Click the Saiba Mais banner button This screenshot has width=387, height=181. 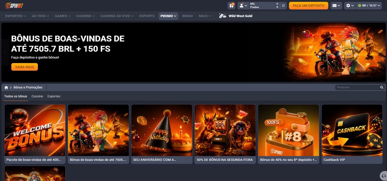click(25, 67)
